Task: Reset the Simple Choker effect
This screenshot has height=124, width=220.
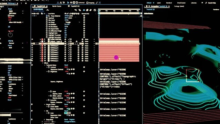Action: coord(66,104)
